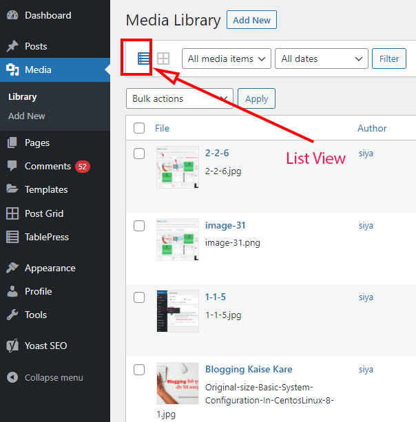Toggle the select-all checkbox beside File
The width and height of the screenshot is (416, 422).
(x=139, y=128)
